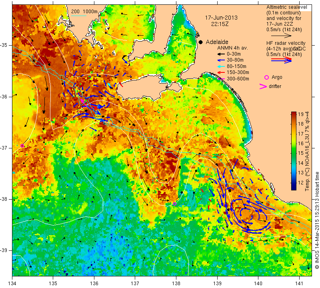Click the altimetric velocity reference arrow
Image resolution: width=320 pixels, height=288 pixels.
pyautogui.click(x=282, y=36)
